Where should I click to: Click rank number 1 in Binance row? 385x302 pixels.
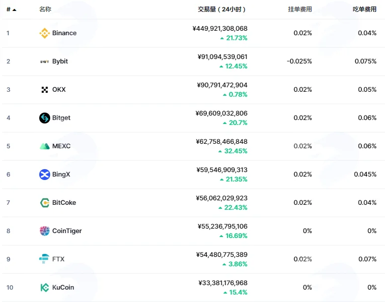tap(8, 33)
